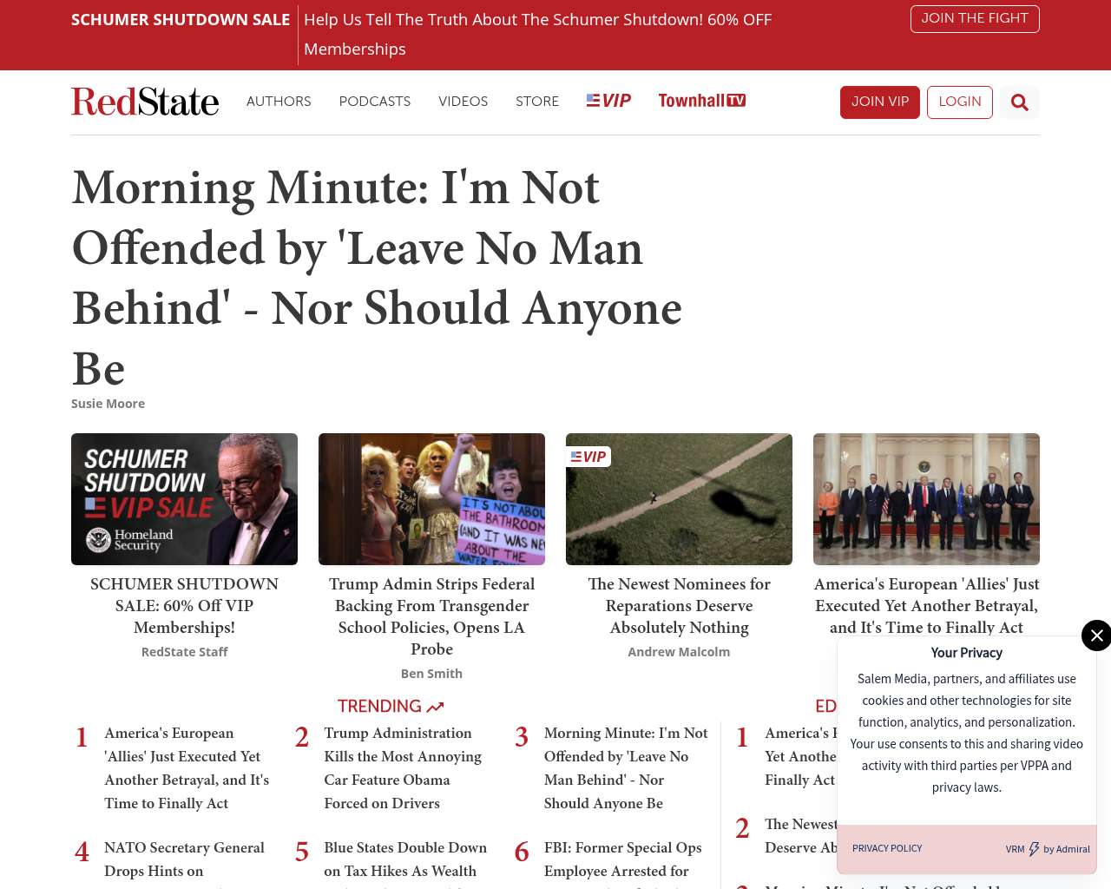This screenshot has height=889, width=1111.
Task: Go to the Videos section
Action: [463, 102]
